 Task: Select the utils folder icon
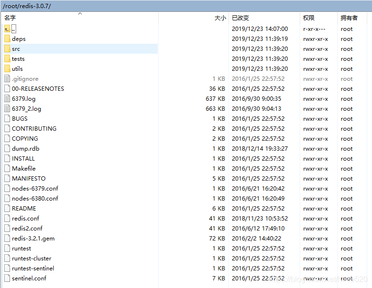(7, 68)
